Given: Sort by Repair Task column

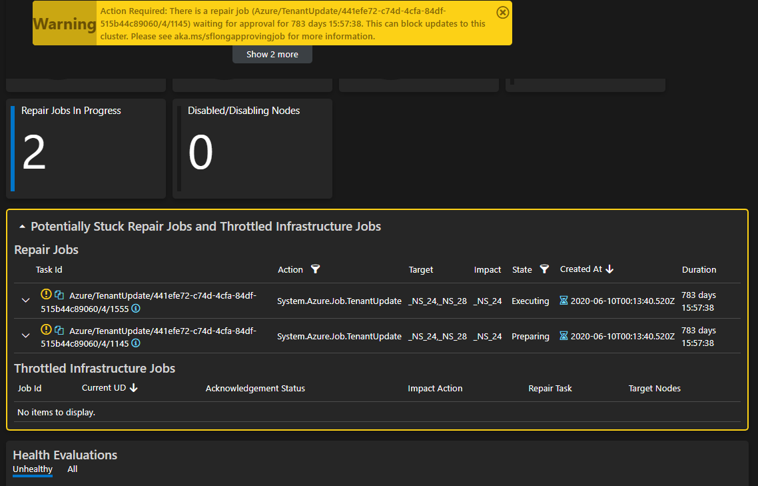Looking at the screenshot, I should 550,388.
